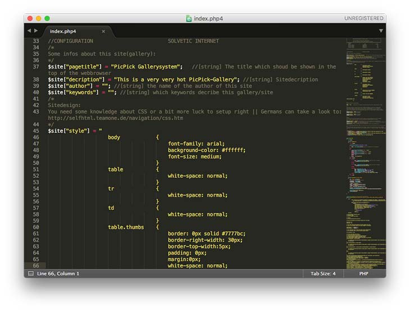Screen dimensions: 410x312
Task: Click the forward tab navigation arrow
Action: [36, 31]
